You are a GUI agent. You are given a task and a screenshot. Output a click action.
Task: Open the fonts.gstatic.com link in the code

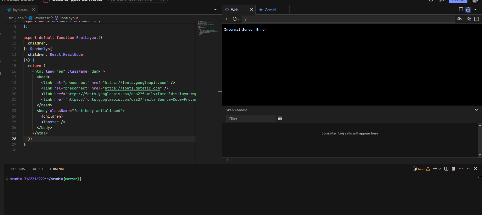point(132,88)
